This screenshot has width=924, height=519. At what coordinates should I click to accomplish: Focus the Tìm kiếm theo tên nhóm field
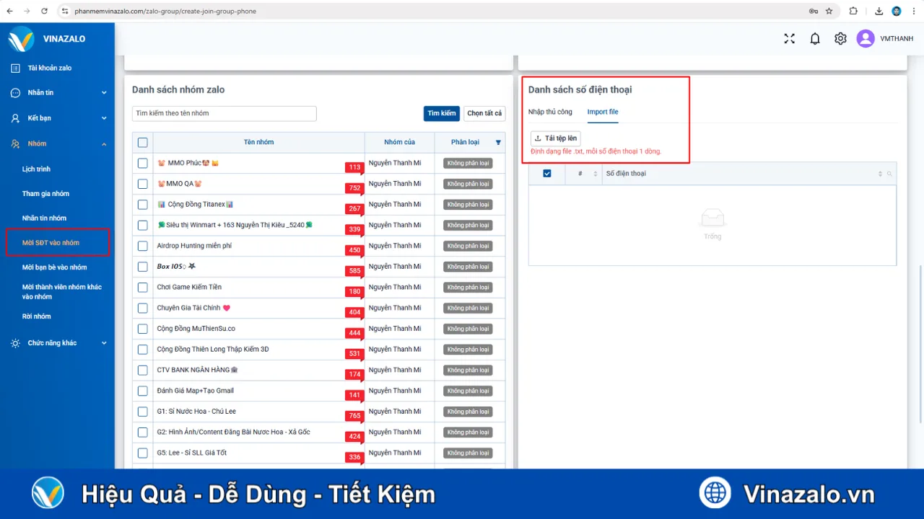224,113
